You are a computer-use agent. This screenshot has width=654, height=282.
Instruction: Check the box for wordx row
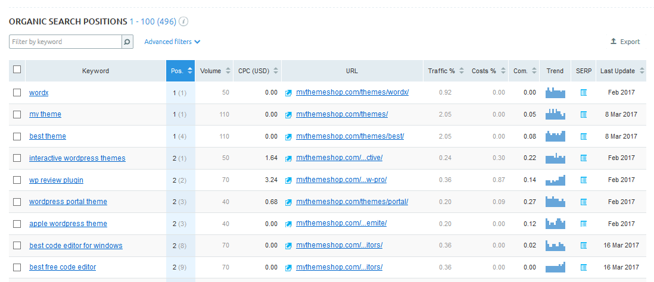point(17,92)
